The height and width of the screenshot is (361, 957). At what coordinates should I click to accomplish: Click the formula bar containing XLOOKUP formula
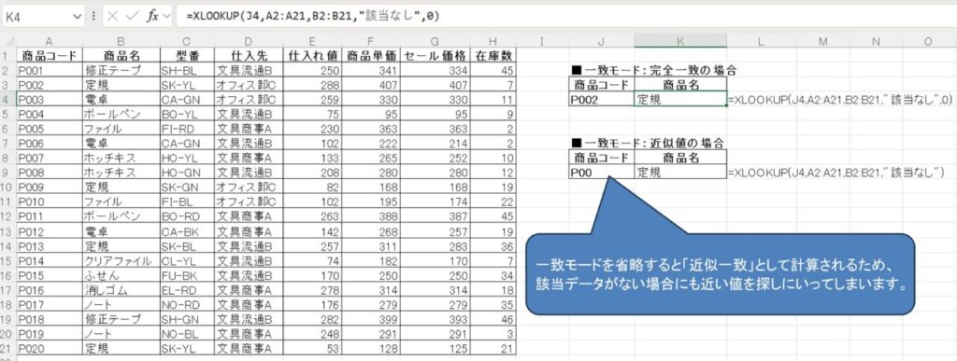pos(566,17)
